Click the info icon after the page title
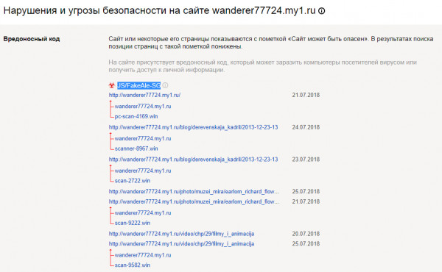442x272 pixels. pos(322,11)
